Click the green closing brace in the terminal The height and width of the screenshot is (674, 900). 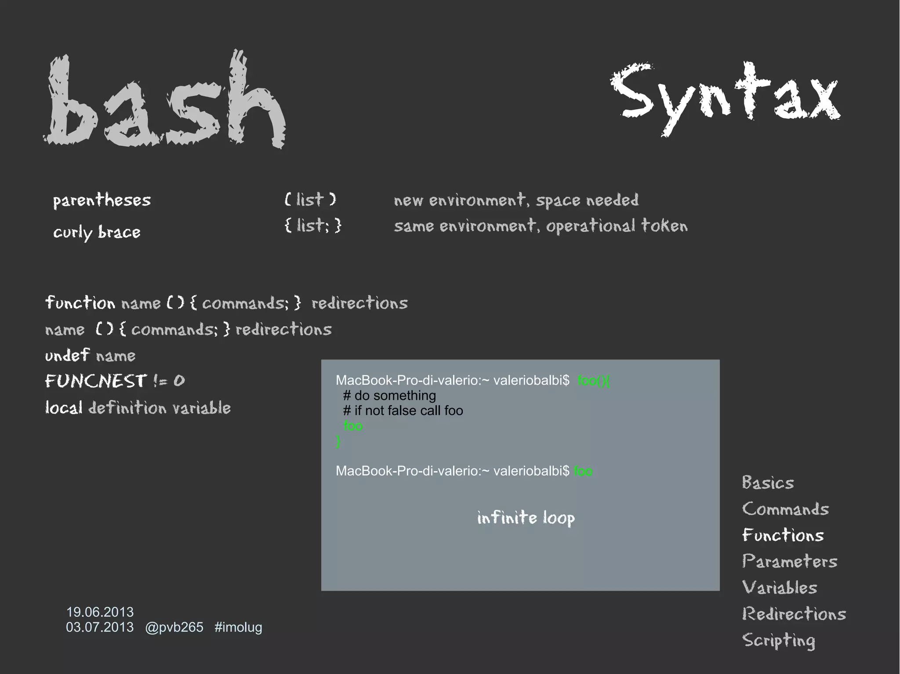click(338, 441)
